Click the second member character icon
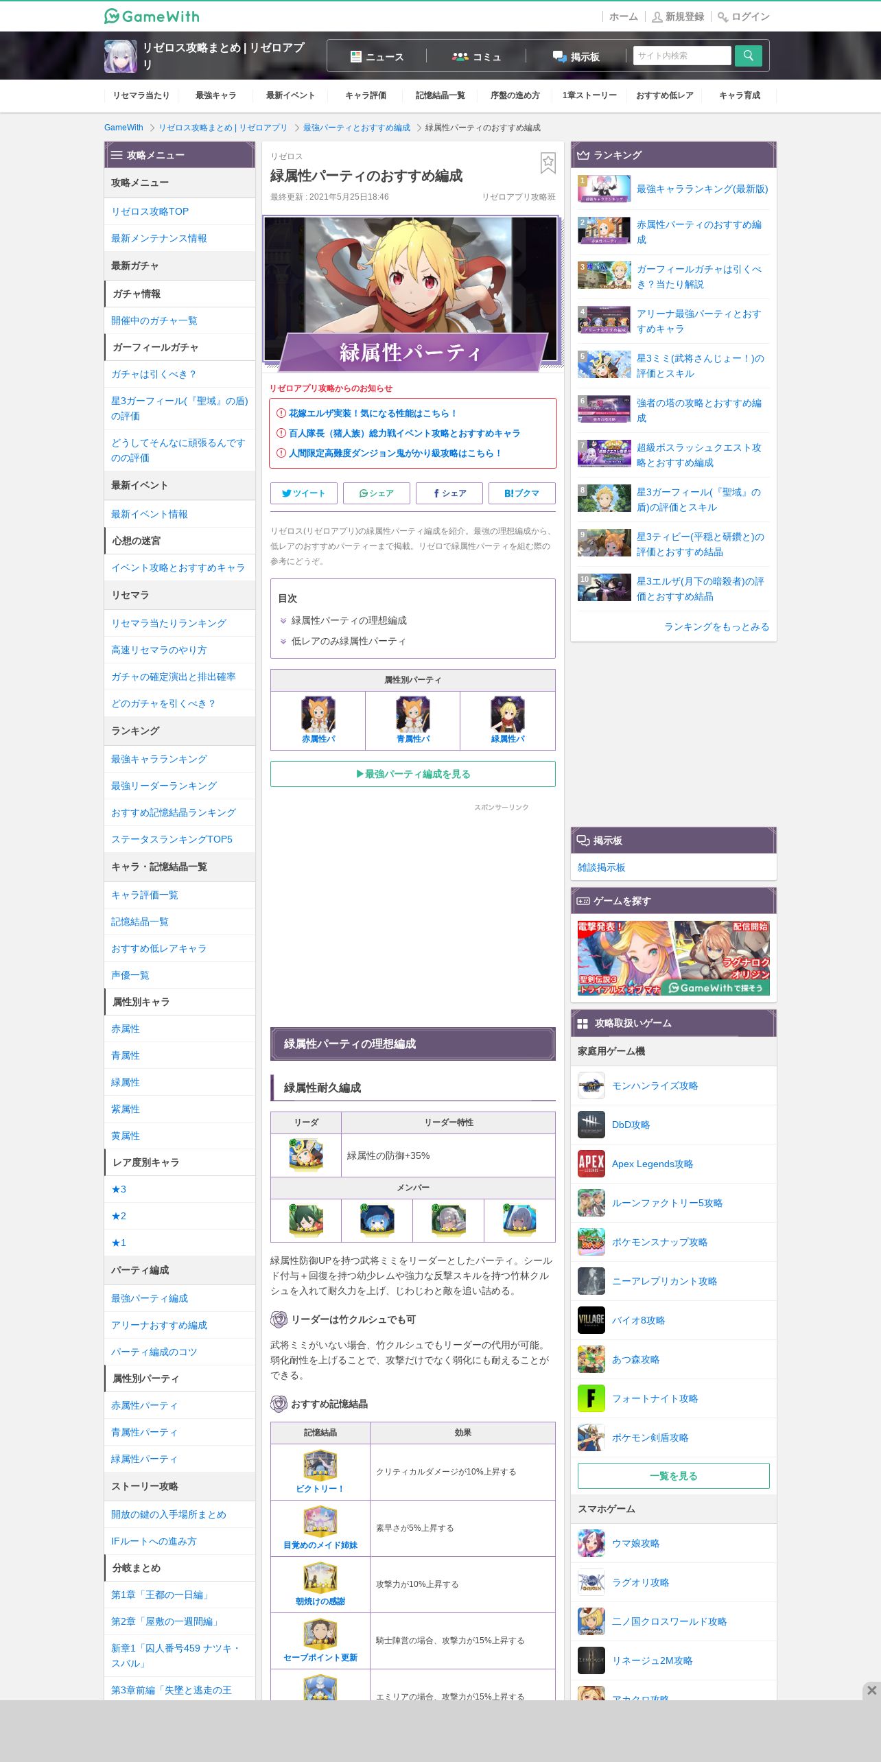Screen dimensions: 881x1762 pos(377,1220)
